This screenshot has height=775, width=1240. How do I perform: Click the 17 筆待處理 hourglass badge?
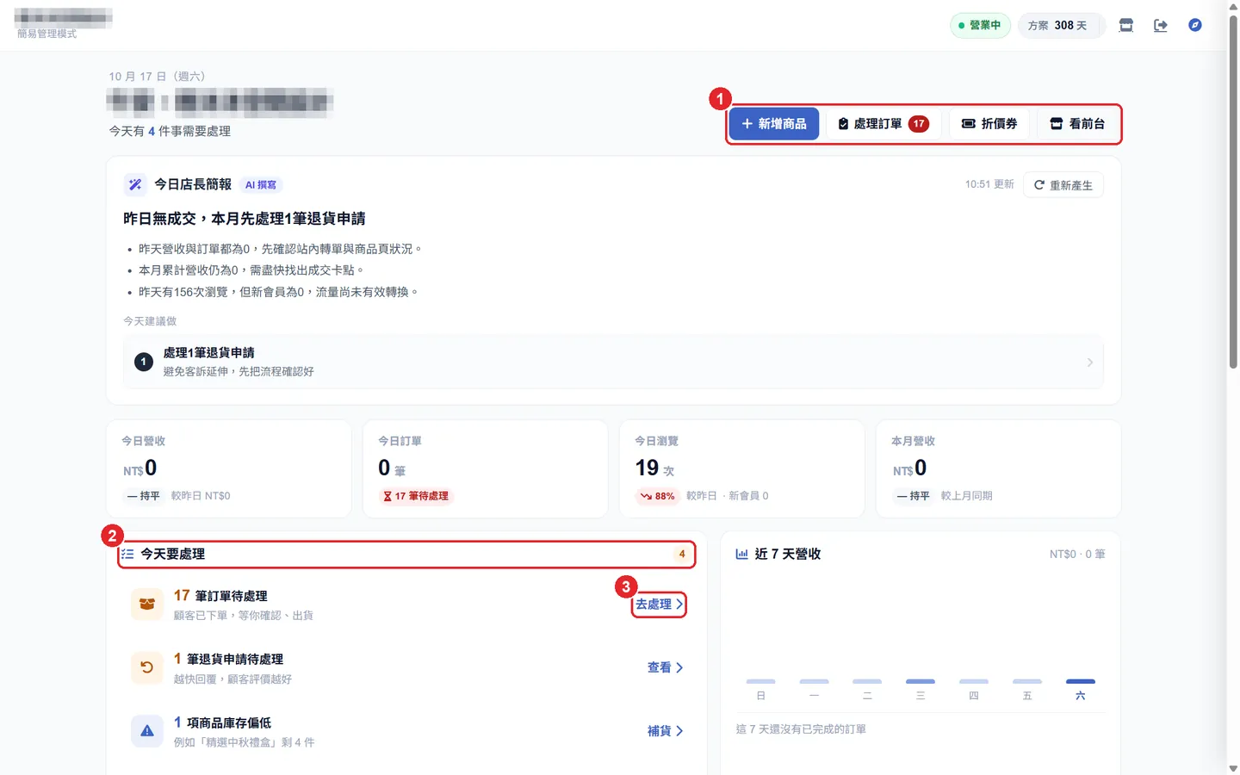[x=416, y=496]
